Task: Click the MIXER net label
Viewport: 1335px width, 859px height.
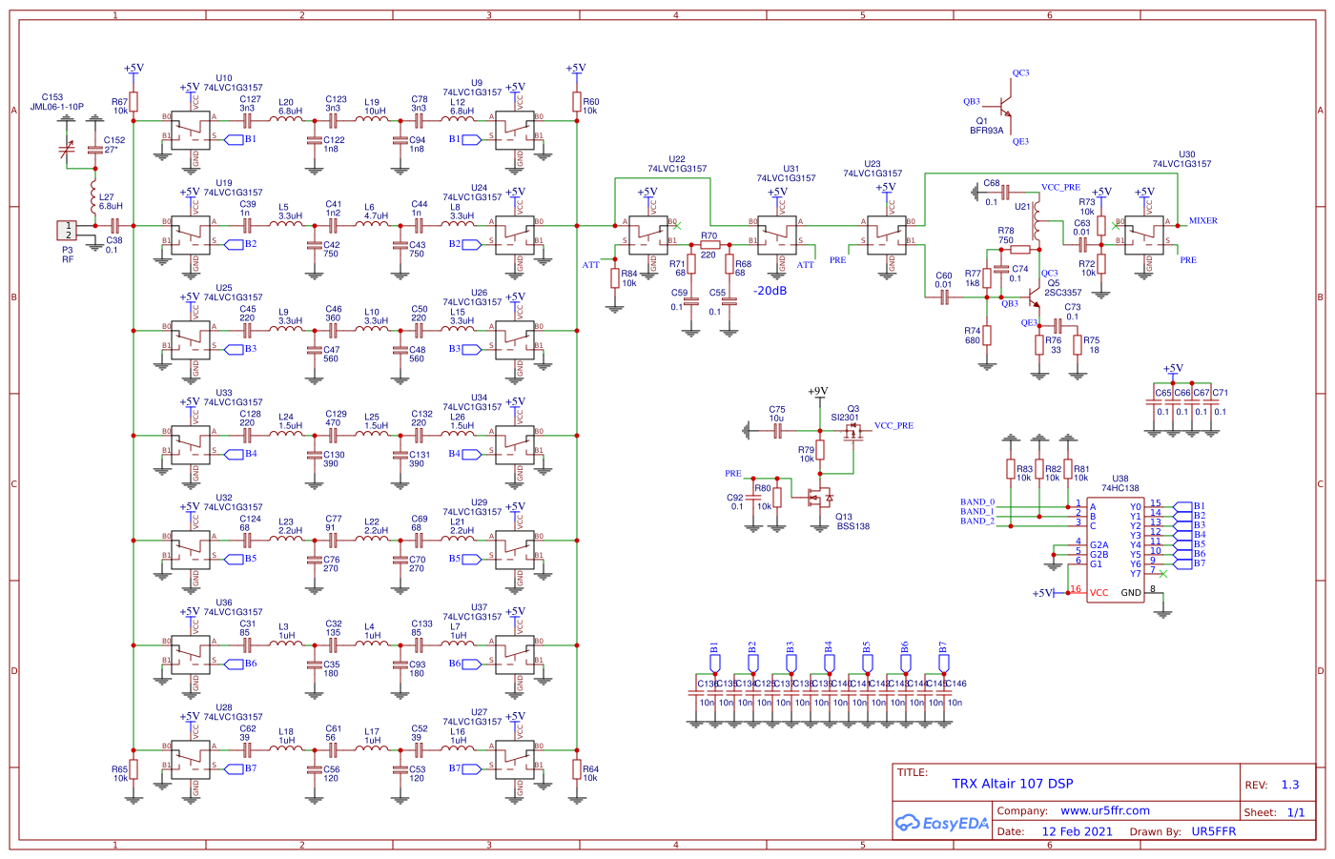Action: (1202, 221)
